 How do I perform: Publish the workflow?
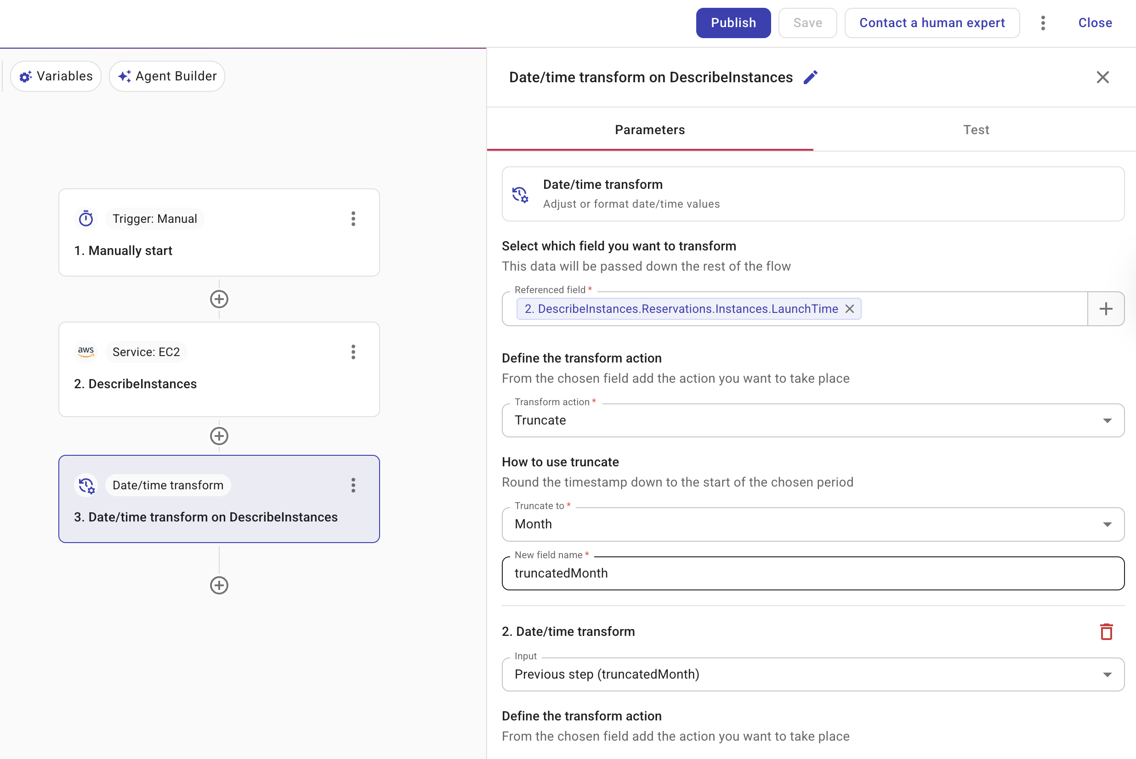pos(733,23)
